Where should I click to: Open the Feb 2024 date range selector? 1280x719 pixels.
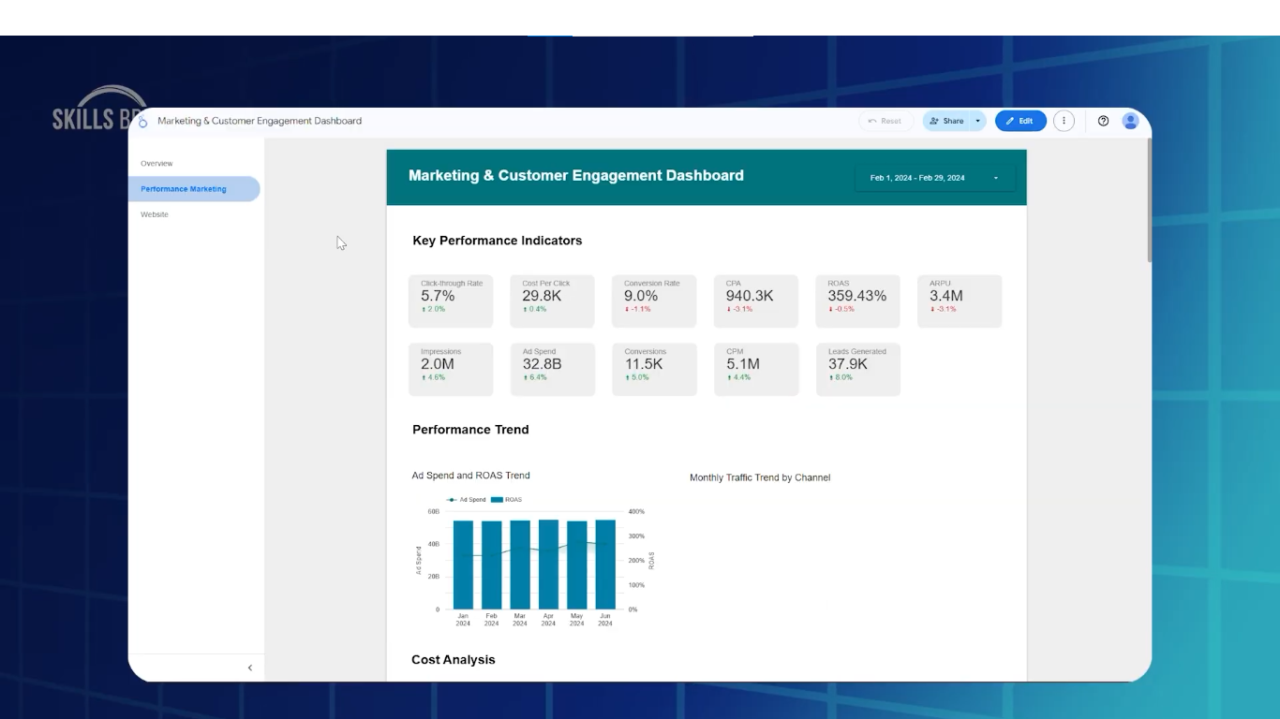933,178
